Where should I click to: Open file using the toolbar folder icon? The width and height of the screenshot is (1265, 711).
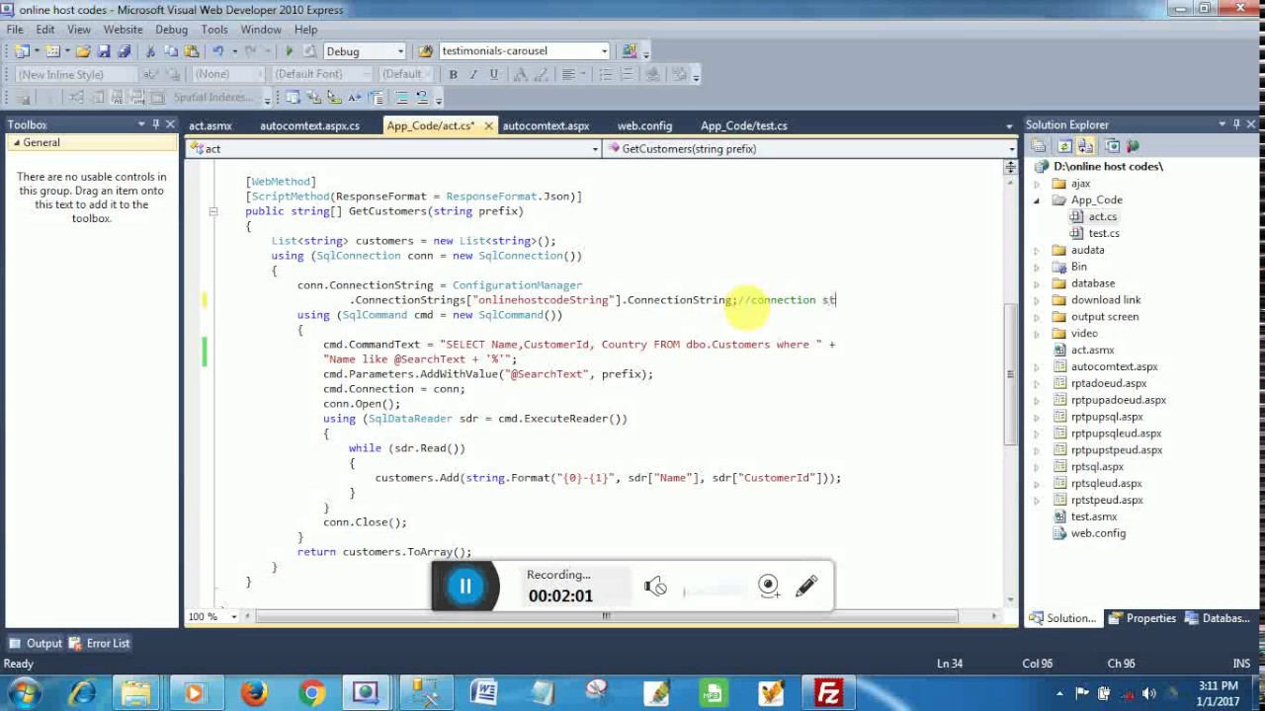tap(83, 51)
